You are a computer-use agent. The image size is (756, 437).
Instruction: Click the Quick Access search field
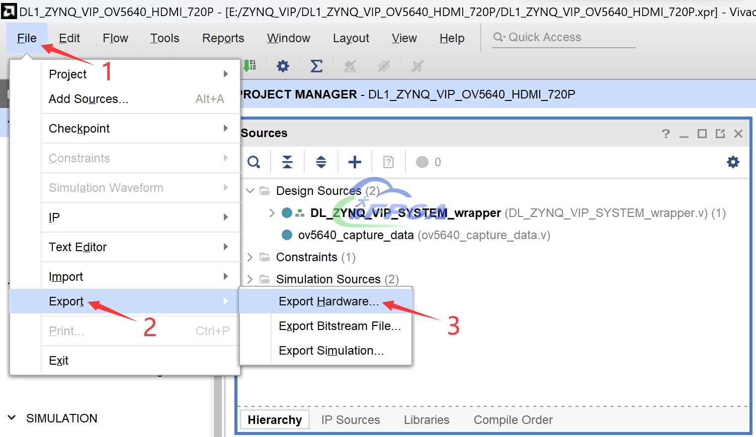pos(564,37)
